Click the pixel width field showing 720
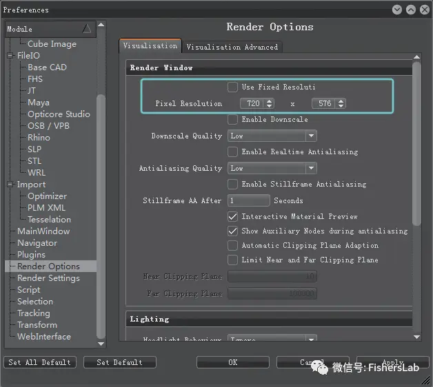433x387 pixels. coord(253,103)
